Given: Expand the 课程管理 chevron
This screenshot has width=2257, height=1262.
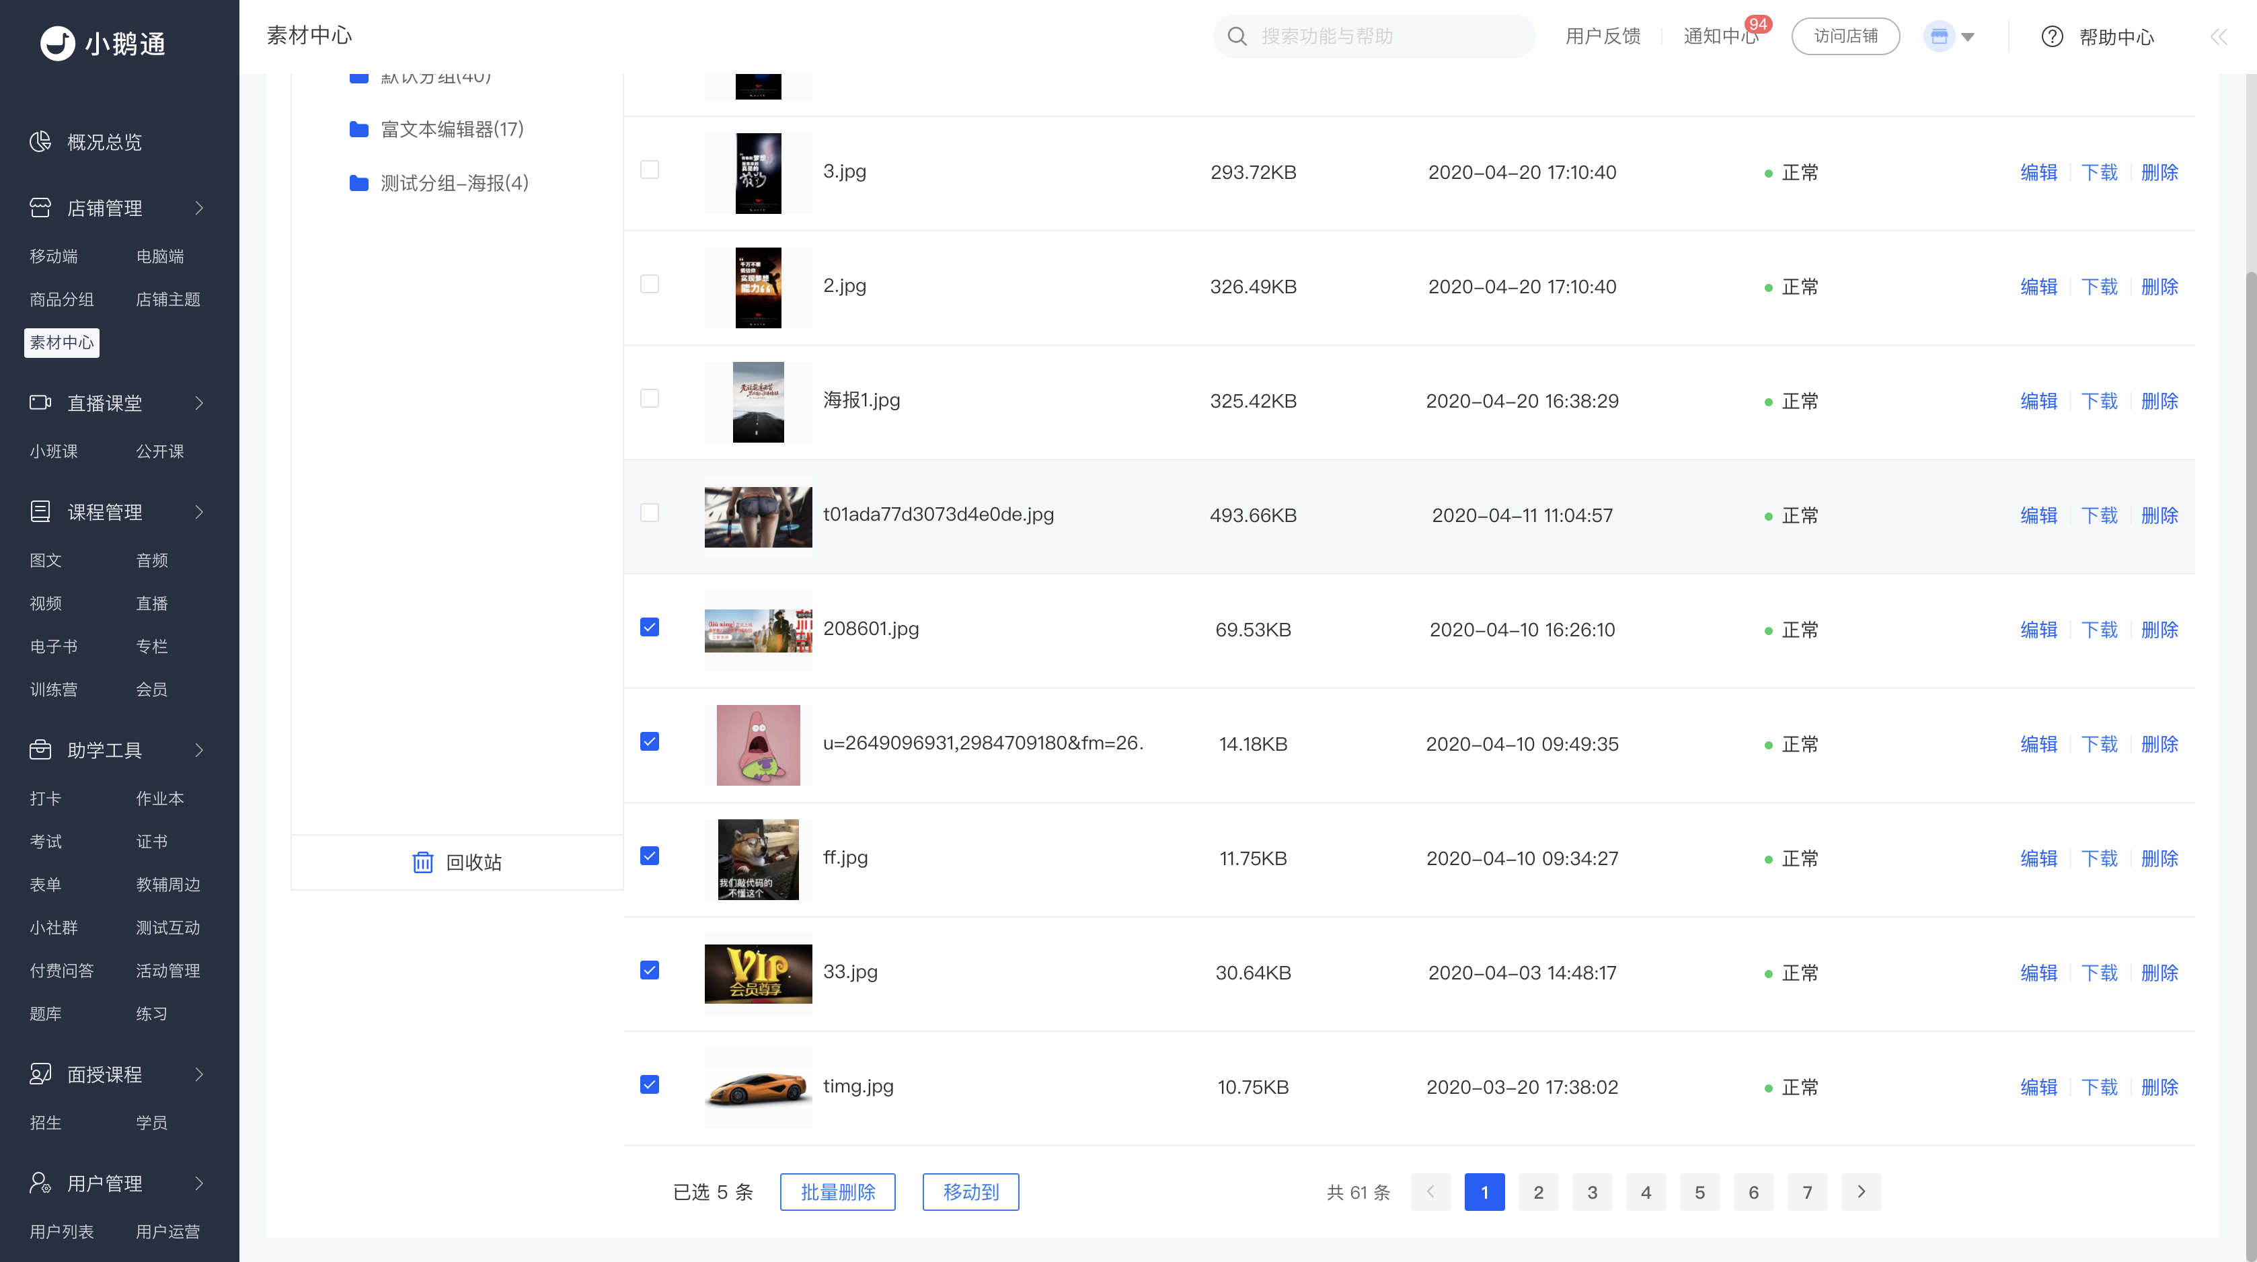Looking at the screenshot, I should click(x=200, y=512).
